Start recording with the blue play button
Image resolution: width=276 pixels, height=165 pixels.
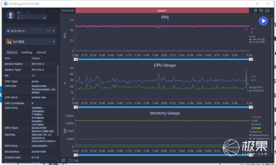pos(263,21)
